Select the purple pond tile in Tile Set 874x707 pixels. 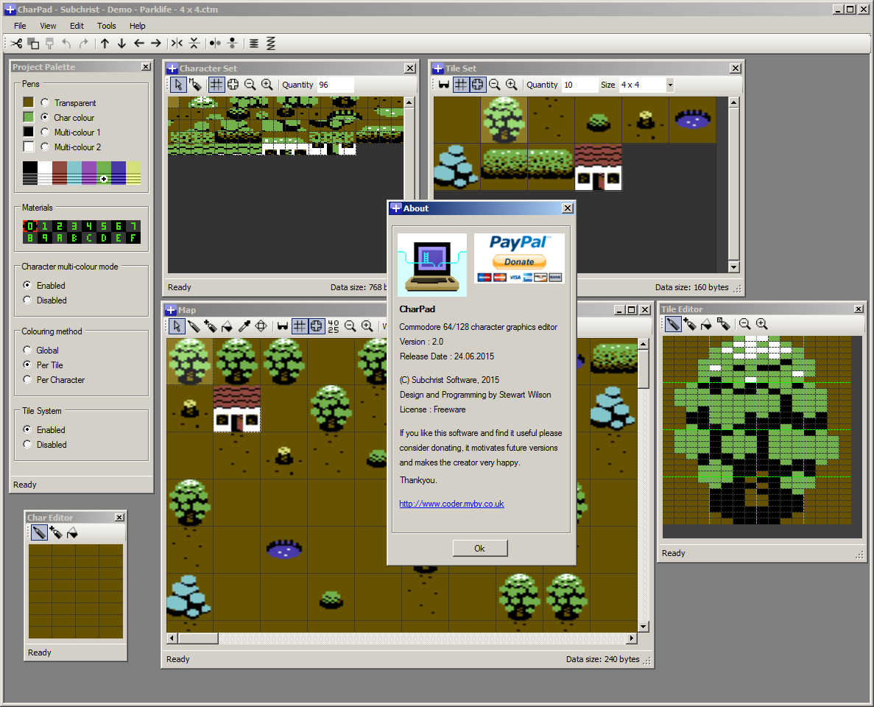(x=692, y=120)
